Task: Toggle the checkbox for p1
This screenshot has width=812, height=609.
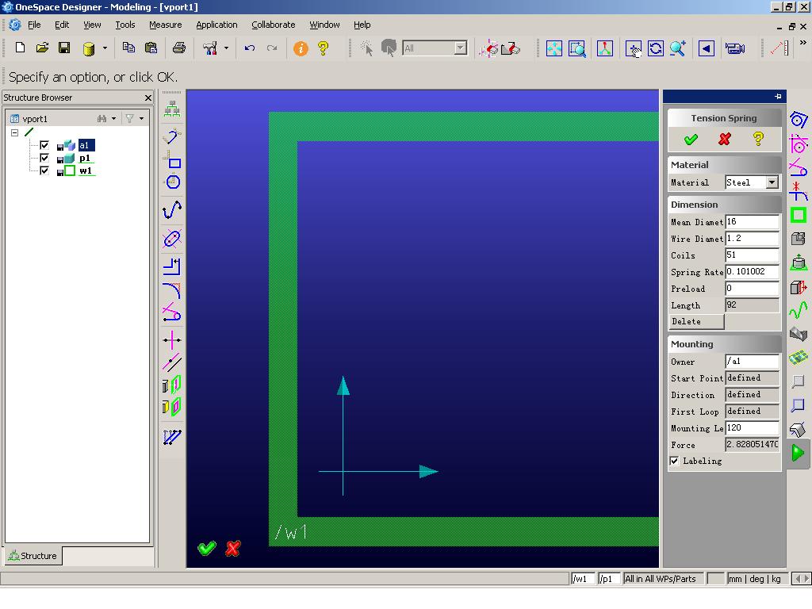Action: pyautogui.click(x=44, y=158)
